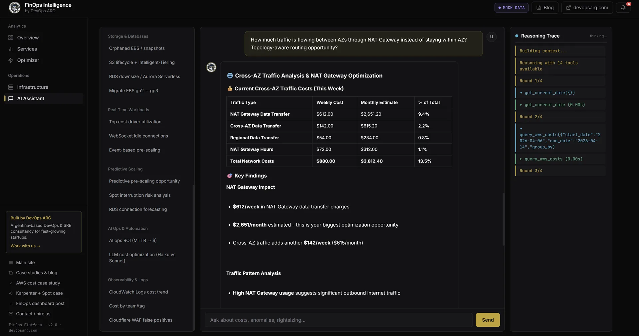The width and height of the screenshot is (639, 336).
Task: Select CloudWatch Logs cost trend prompt
Action: coord(146,292)
